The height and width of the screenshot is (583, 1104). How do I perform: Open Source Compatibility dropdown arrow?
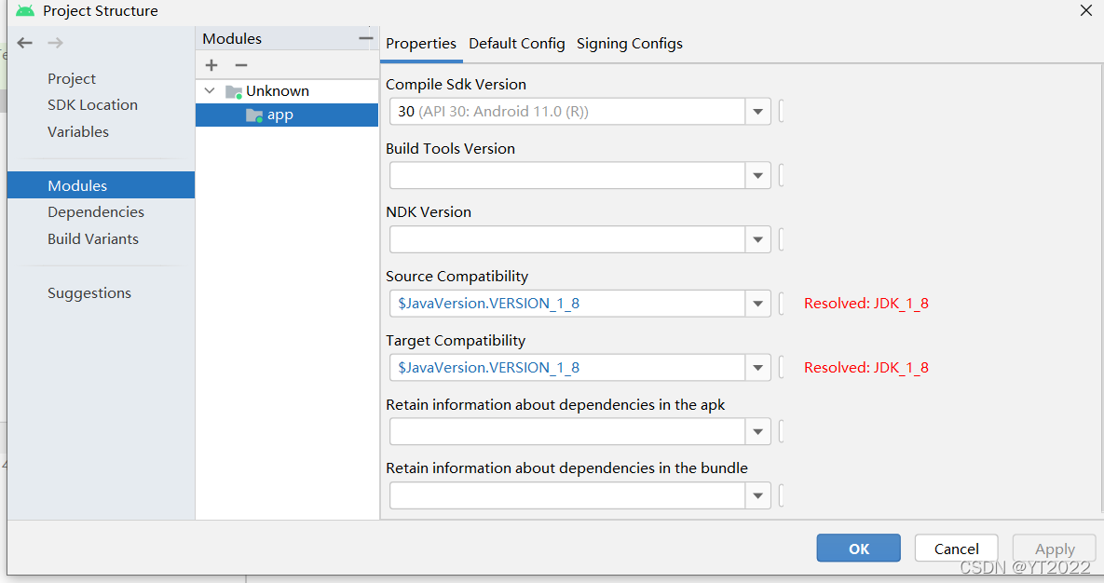(x=757, y=304)
